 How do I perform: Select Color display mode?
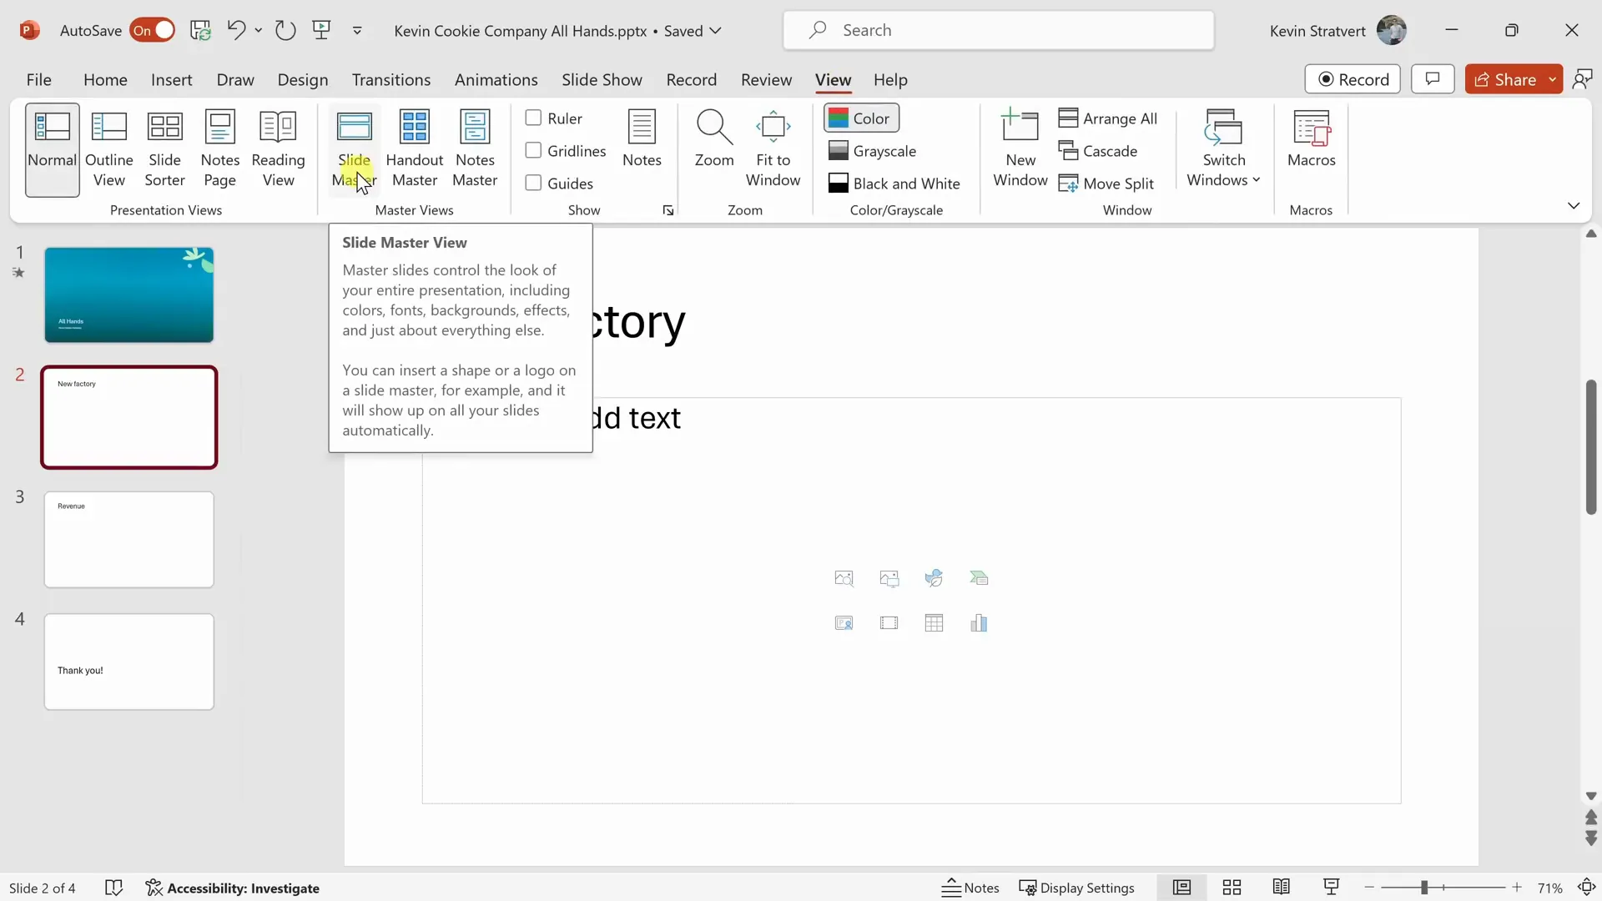[861, 118]
